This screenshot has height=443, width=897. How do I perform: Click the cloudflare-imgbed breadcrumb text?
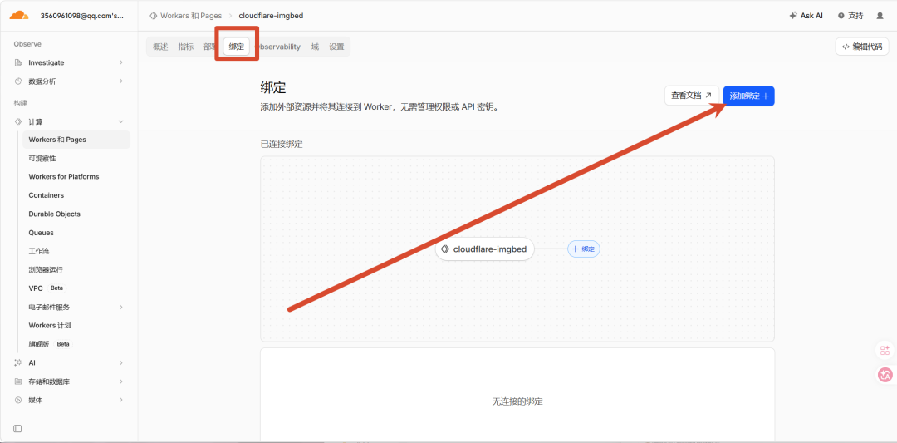(271, 16)
